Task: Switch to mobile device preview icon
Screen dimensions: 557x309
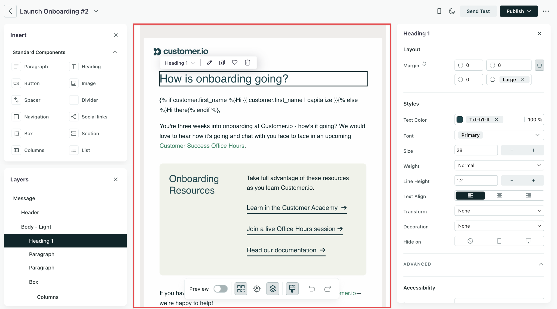Action: point(439,11)
